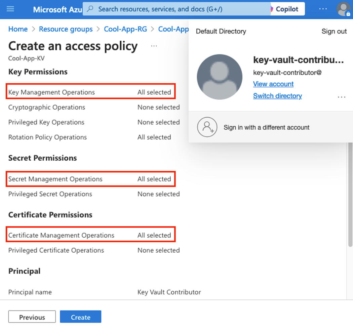Open the Resource groups breadcrumb

pos(66,29)
